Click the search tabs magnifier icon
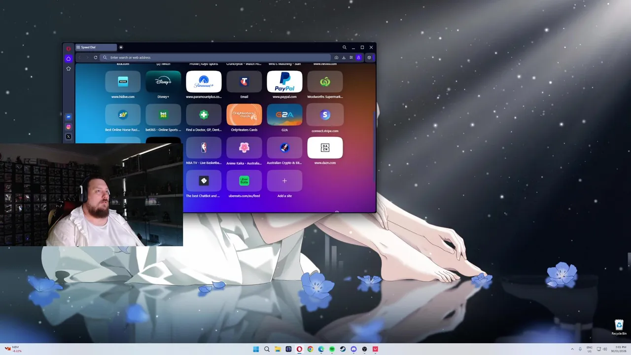The image size is (631, 355). (344, 47)
